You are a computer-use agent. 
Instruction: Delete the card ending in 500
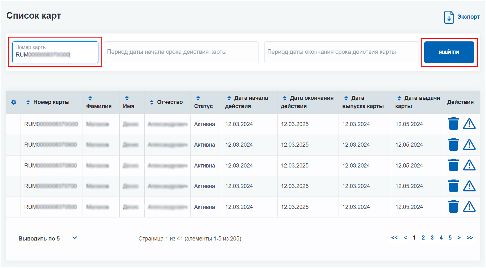tap(453, 207)
